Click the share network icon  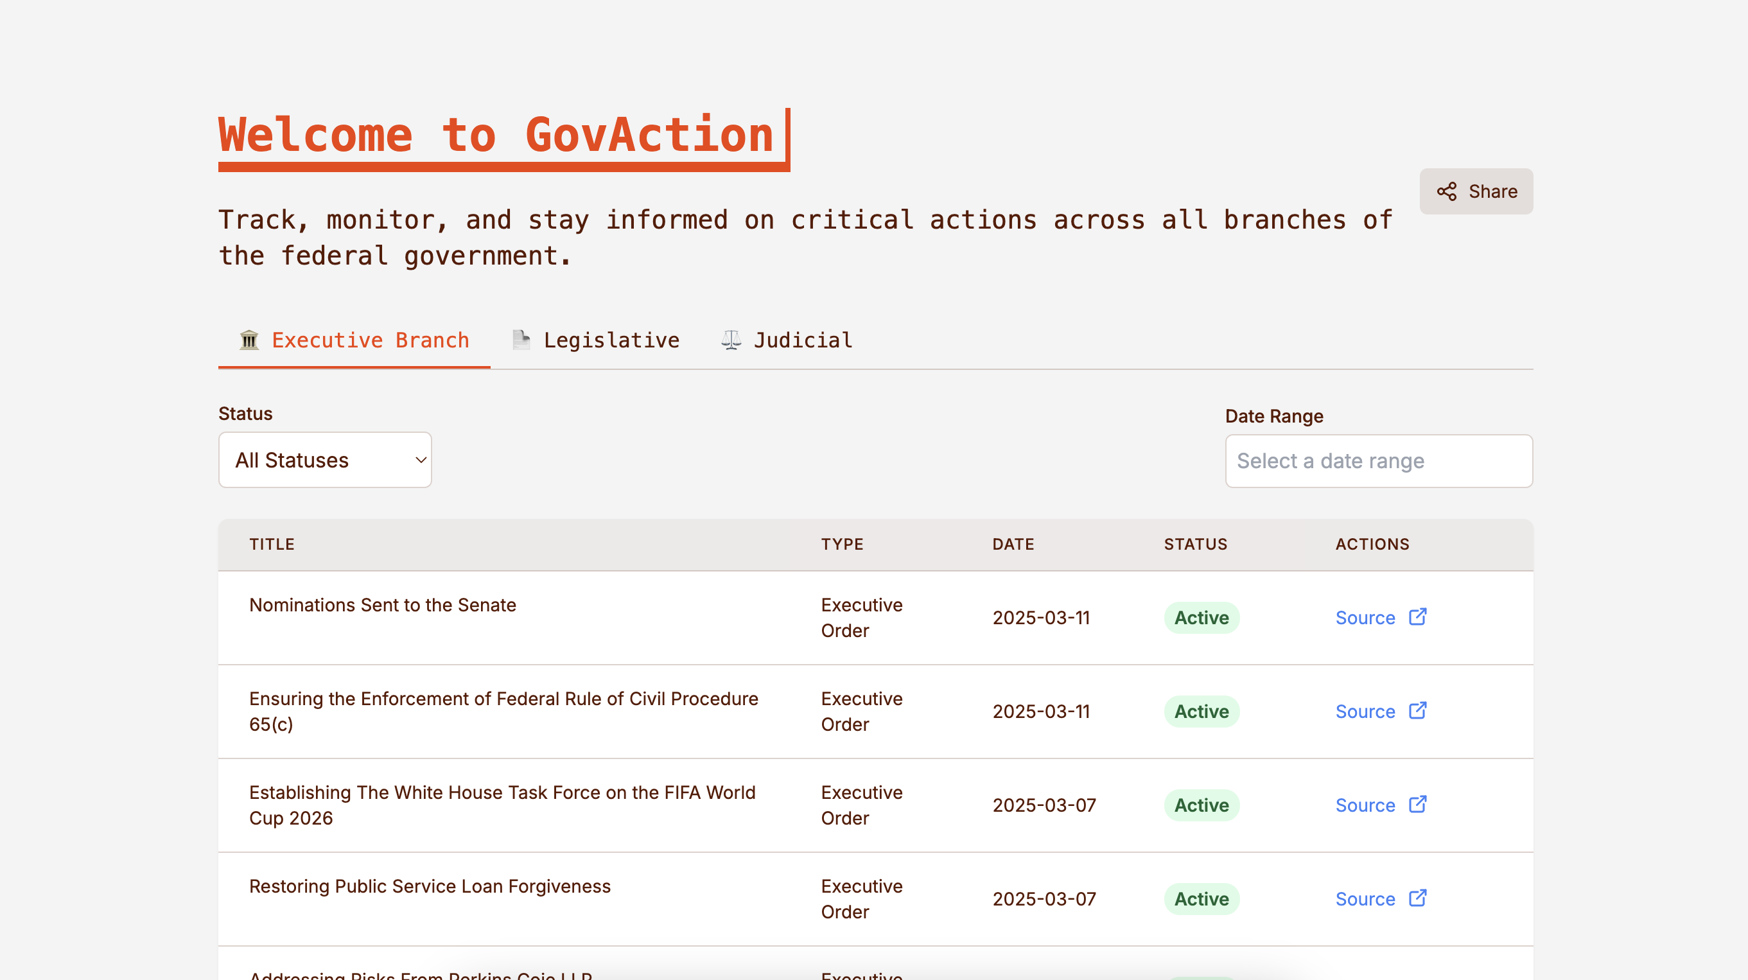1446,191
